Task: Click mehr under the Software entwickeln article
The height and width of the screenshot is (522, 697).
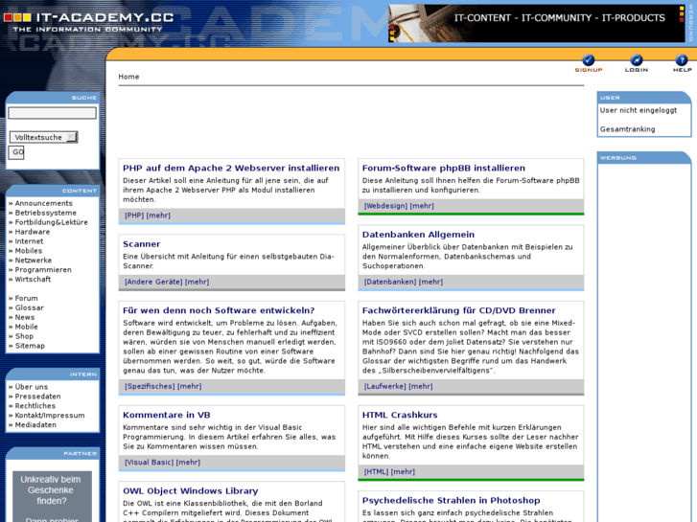Action: tap(190, 387)
